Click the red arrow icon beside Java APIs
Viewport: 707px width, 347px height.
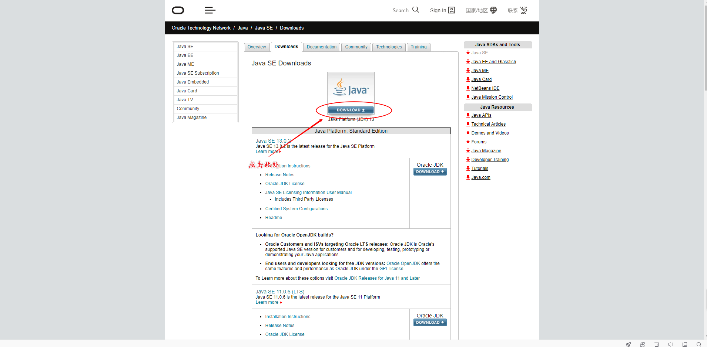[468, 115]
